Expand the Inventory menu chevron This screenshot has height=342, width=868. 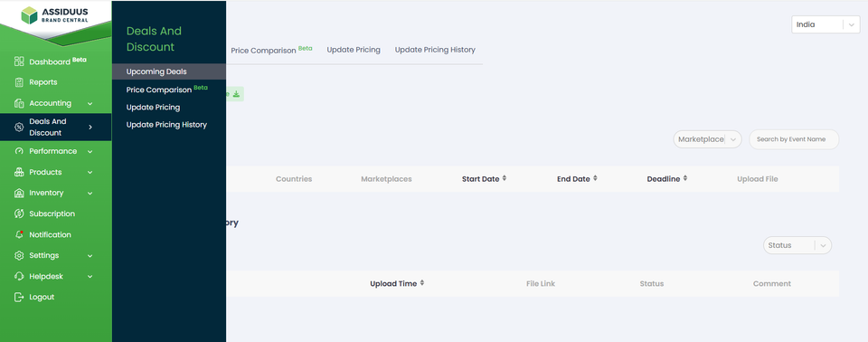point(90,194)
